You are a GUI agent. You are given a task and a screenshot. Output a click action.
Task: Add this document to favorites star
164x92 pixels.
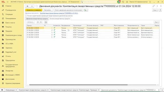pyautogui.click(x=37, y=6)
